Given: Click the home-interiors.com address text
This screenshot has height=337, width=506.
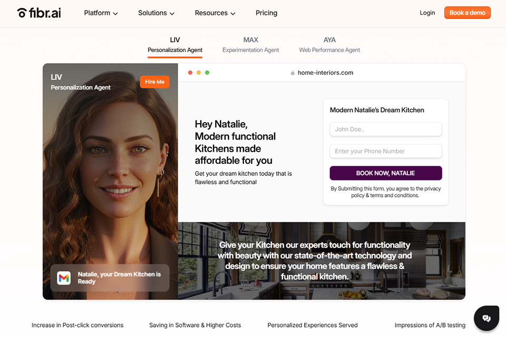Looking at the screenshot, I should point(325,73).
